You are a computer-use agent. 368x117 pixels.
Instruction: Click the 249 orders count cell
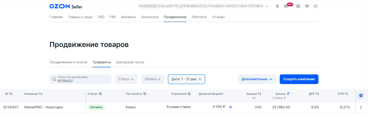click(258, 107)
